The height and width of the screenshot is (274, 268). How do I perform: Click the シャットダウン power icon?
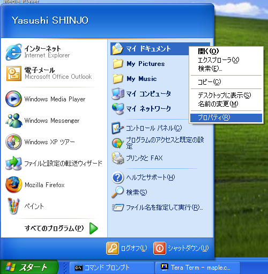pos(160,248)
